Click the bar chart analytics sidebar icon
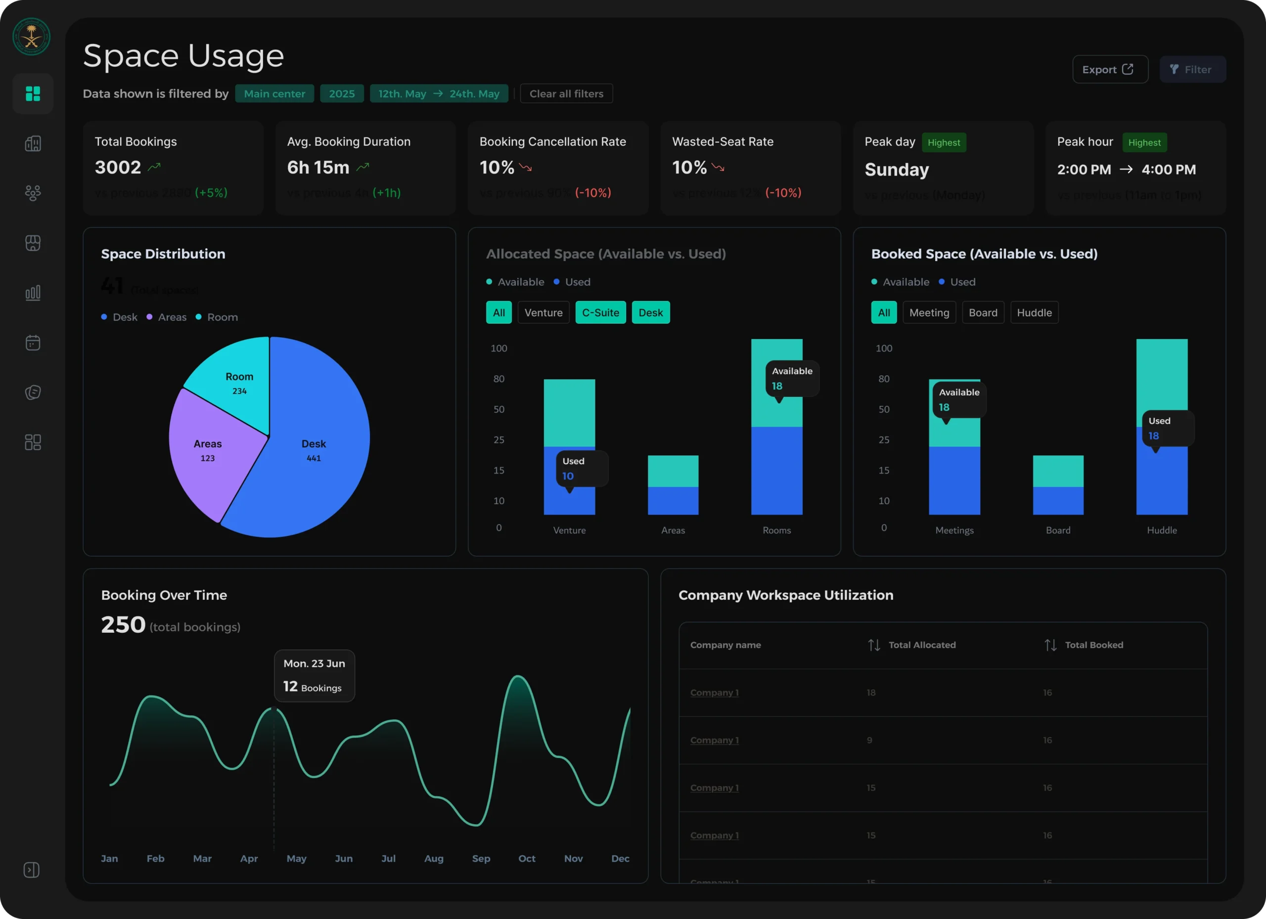 (33, 292)
